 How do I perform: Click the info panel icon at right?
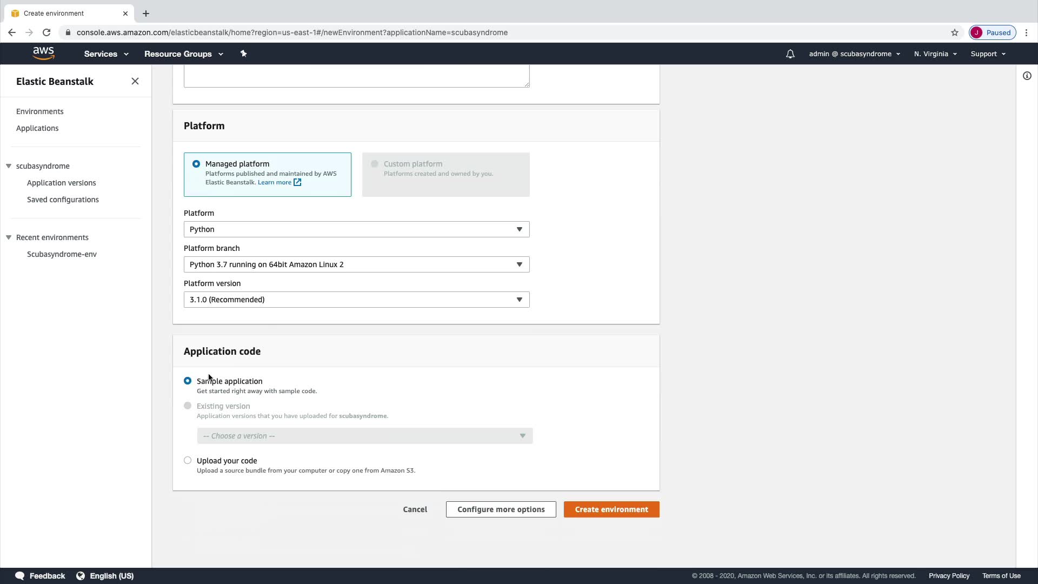click(1027, 76)
